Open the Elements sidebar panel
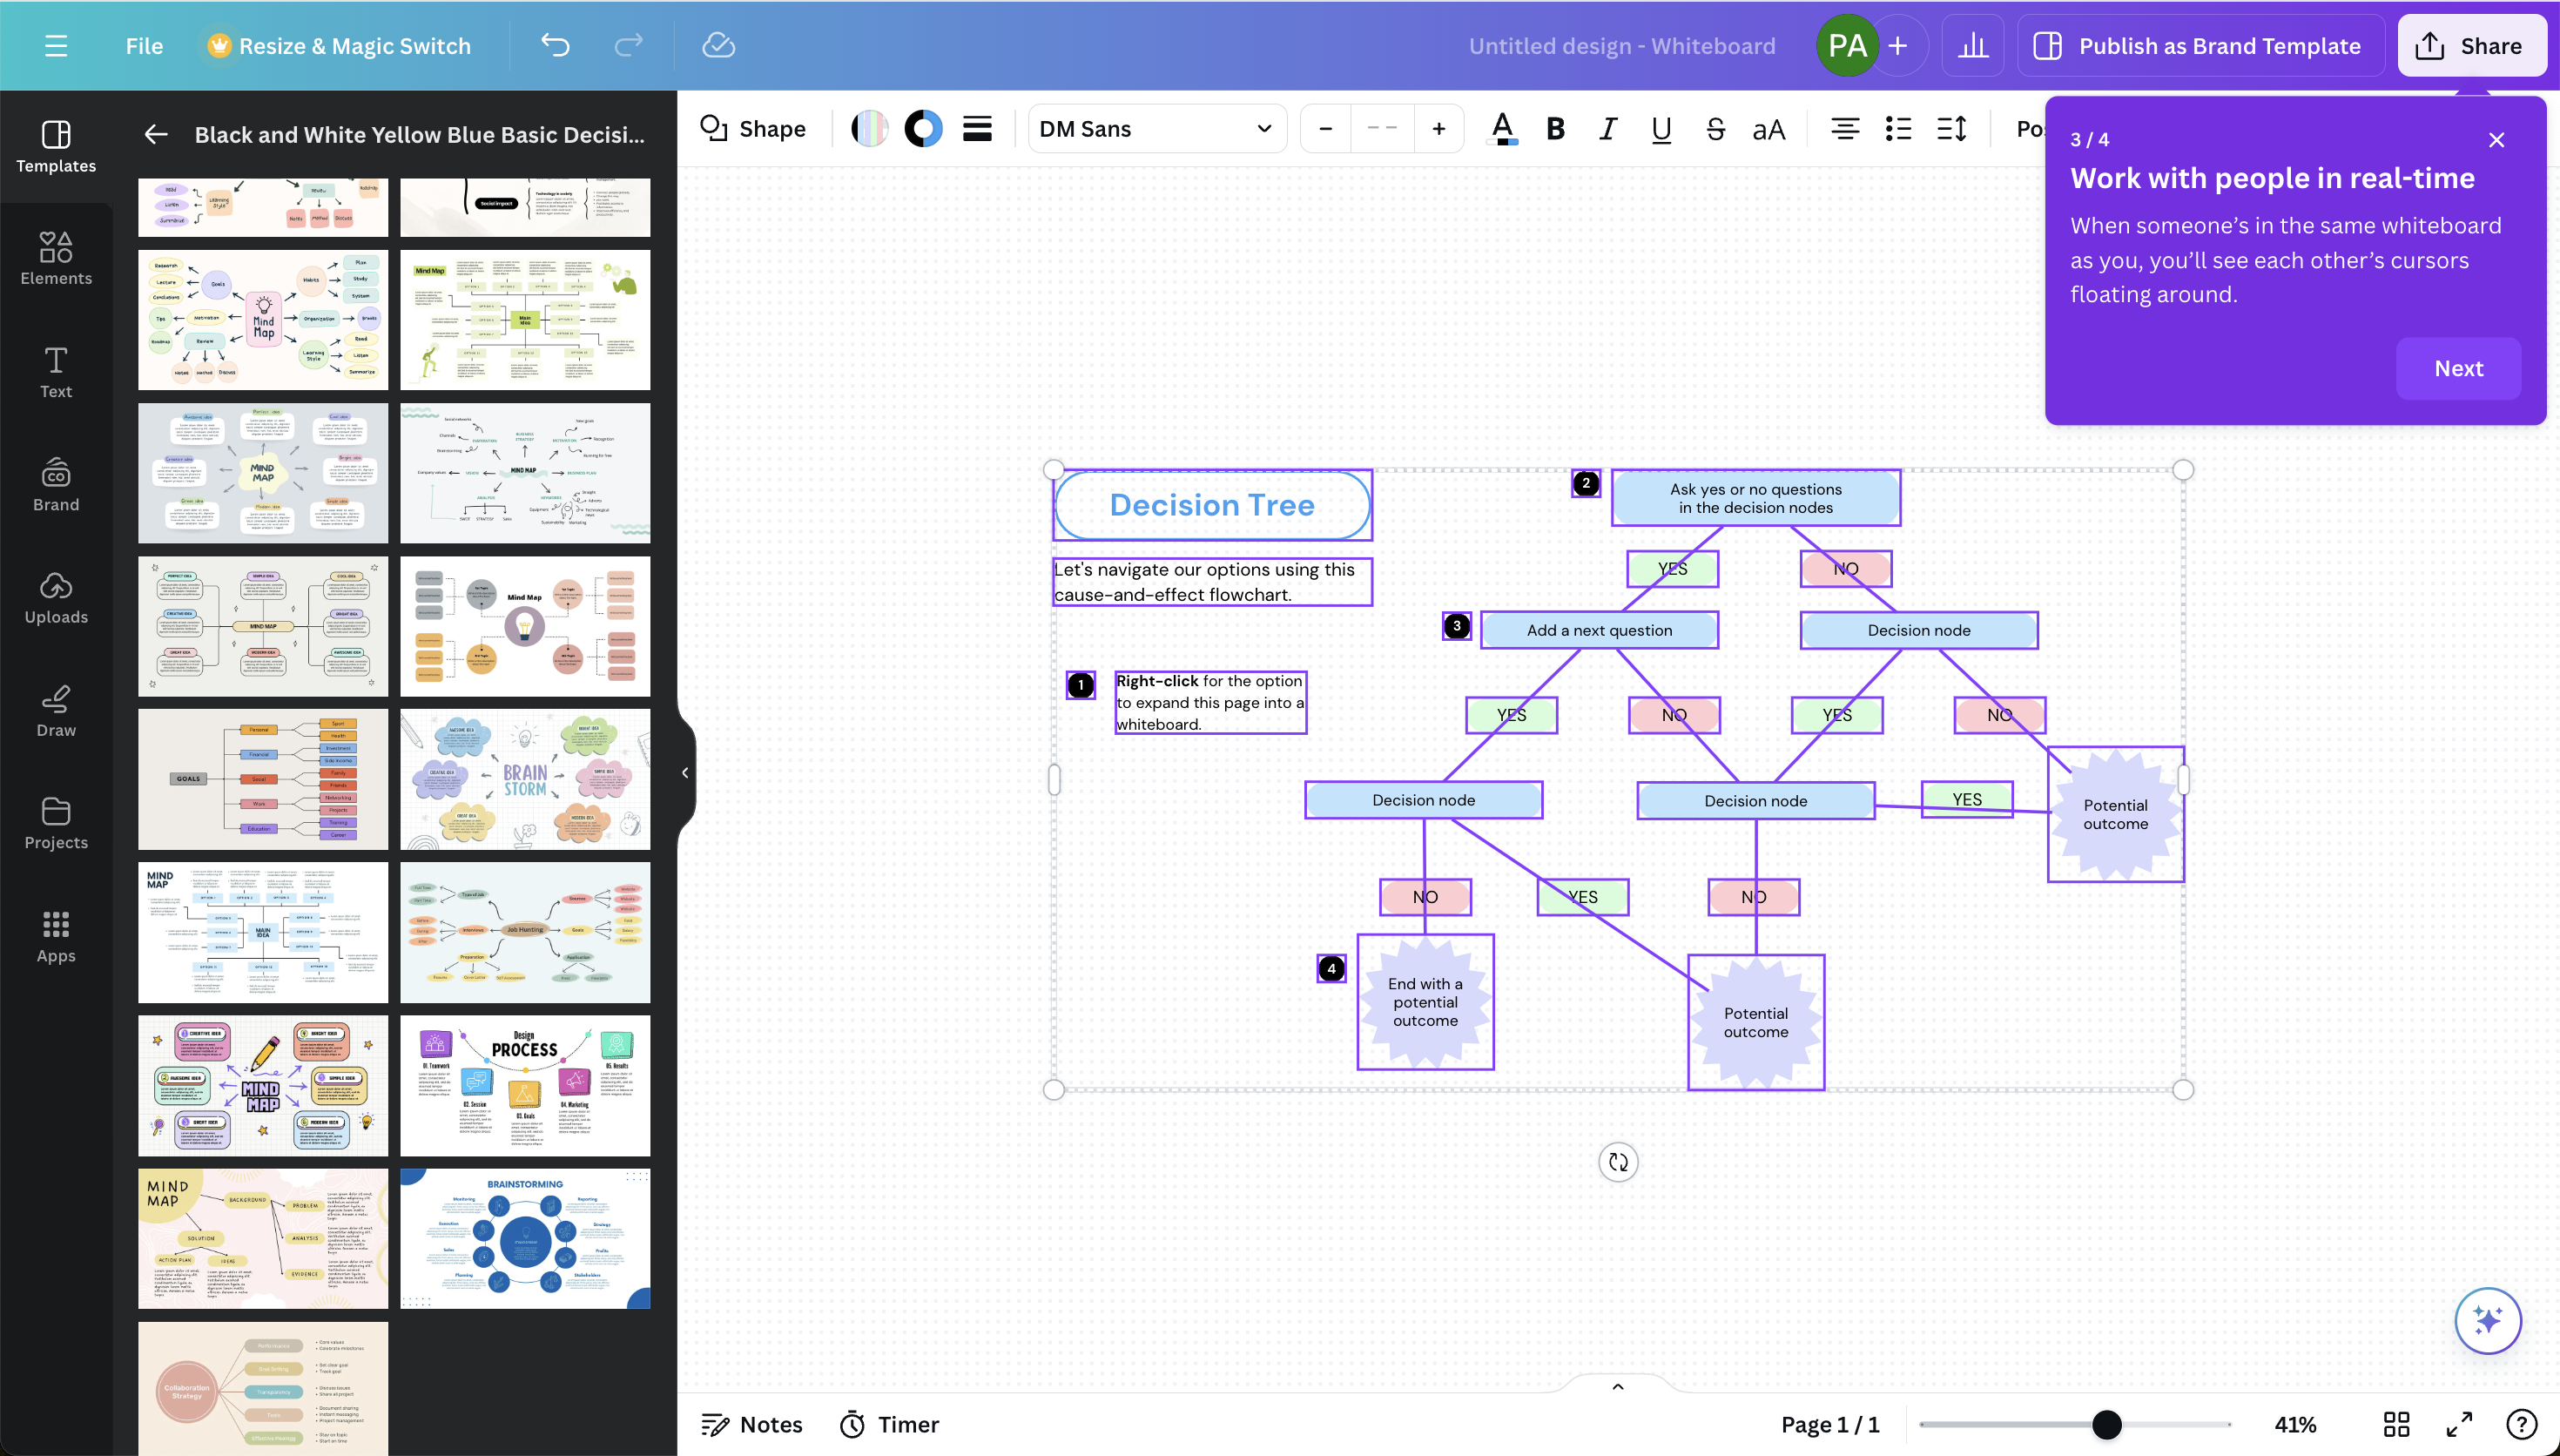Screen dimensions: 2560x1456 click(56, 259)
